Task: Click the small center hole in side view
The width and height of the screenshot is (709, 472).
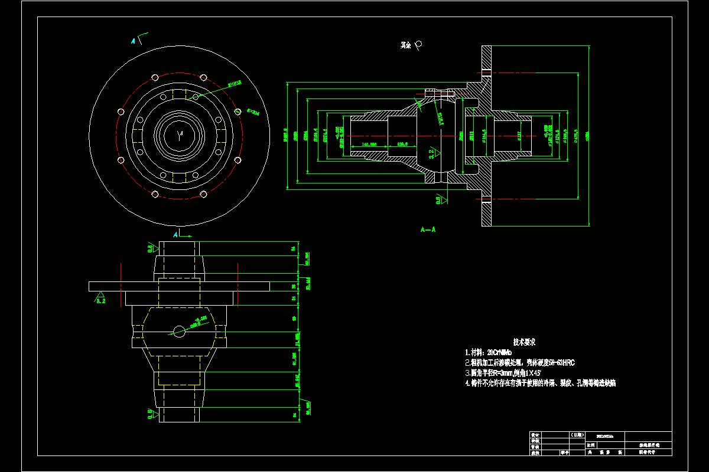Action: 179,332
